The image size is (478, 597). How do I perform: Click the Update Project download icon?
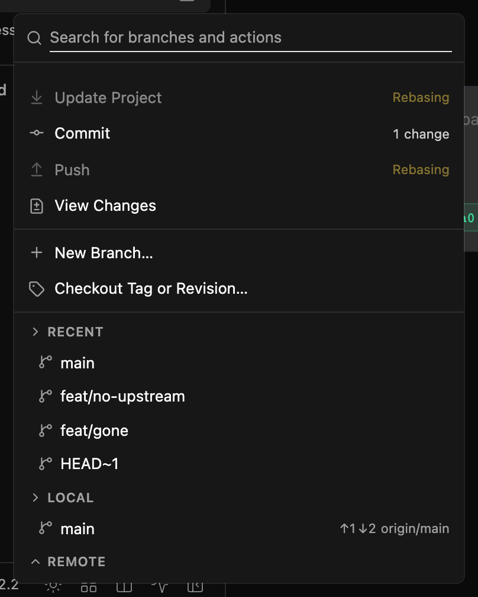(x=37, y=98)
